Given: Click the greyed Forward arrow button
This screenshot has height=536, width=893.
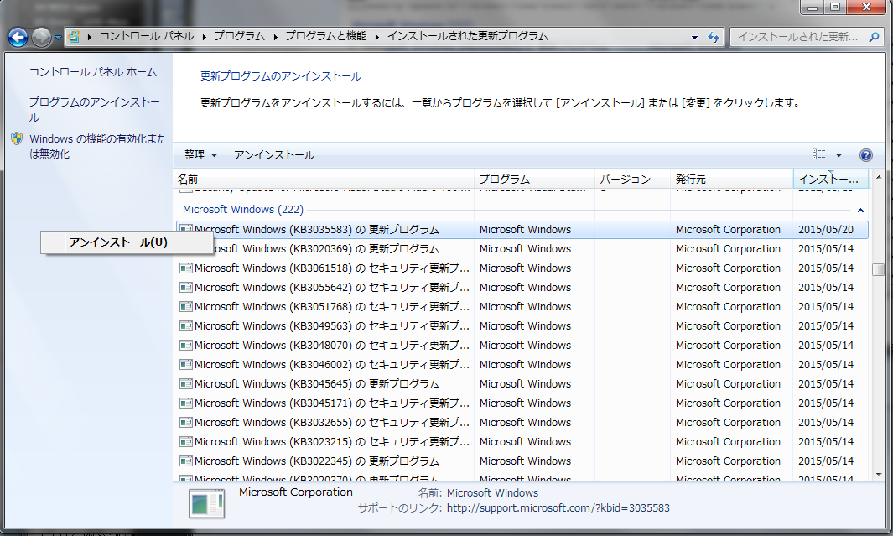Looking at the screenshot, I should (41, 37).
